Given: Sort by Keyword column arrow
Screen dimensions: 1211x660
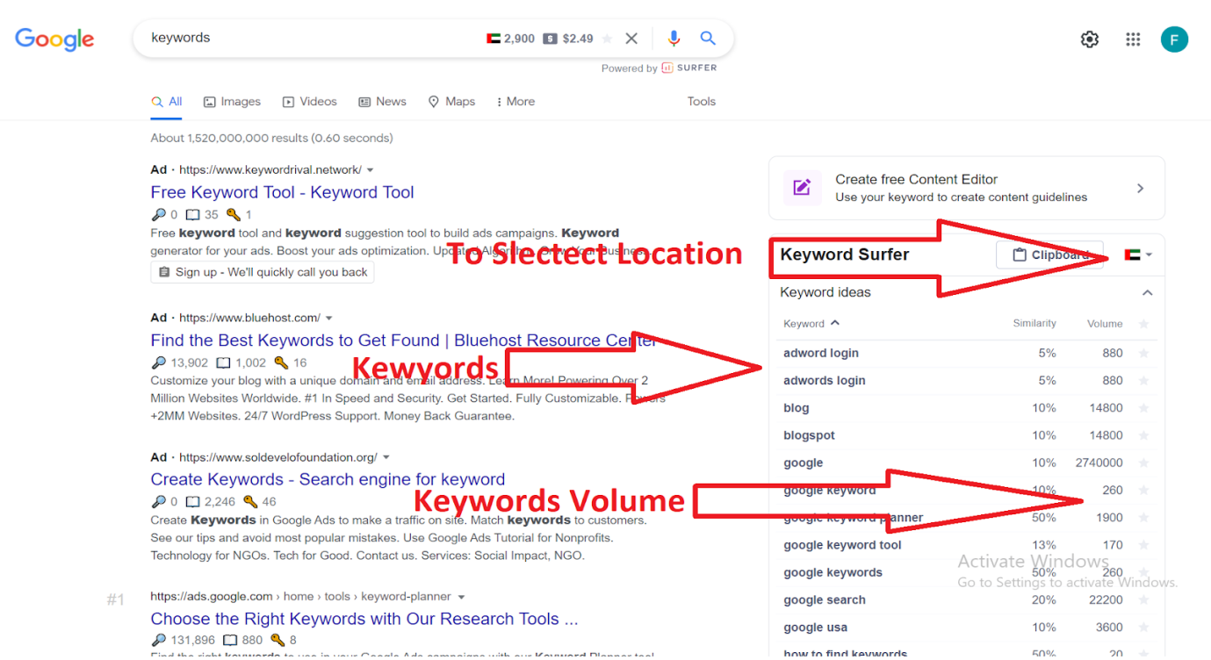Looking at the screenshot, I should point(835,323).
